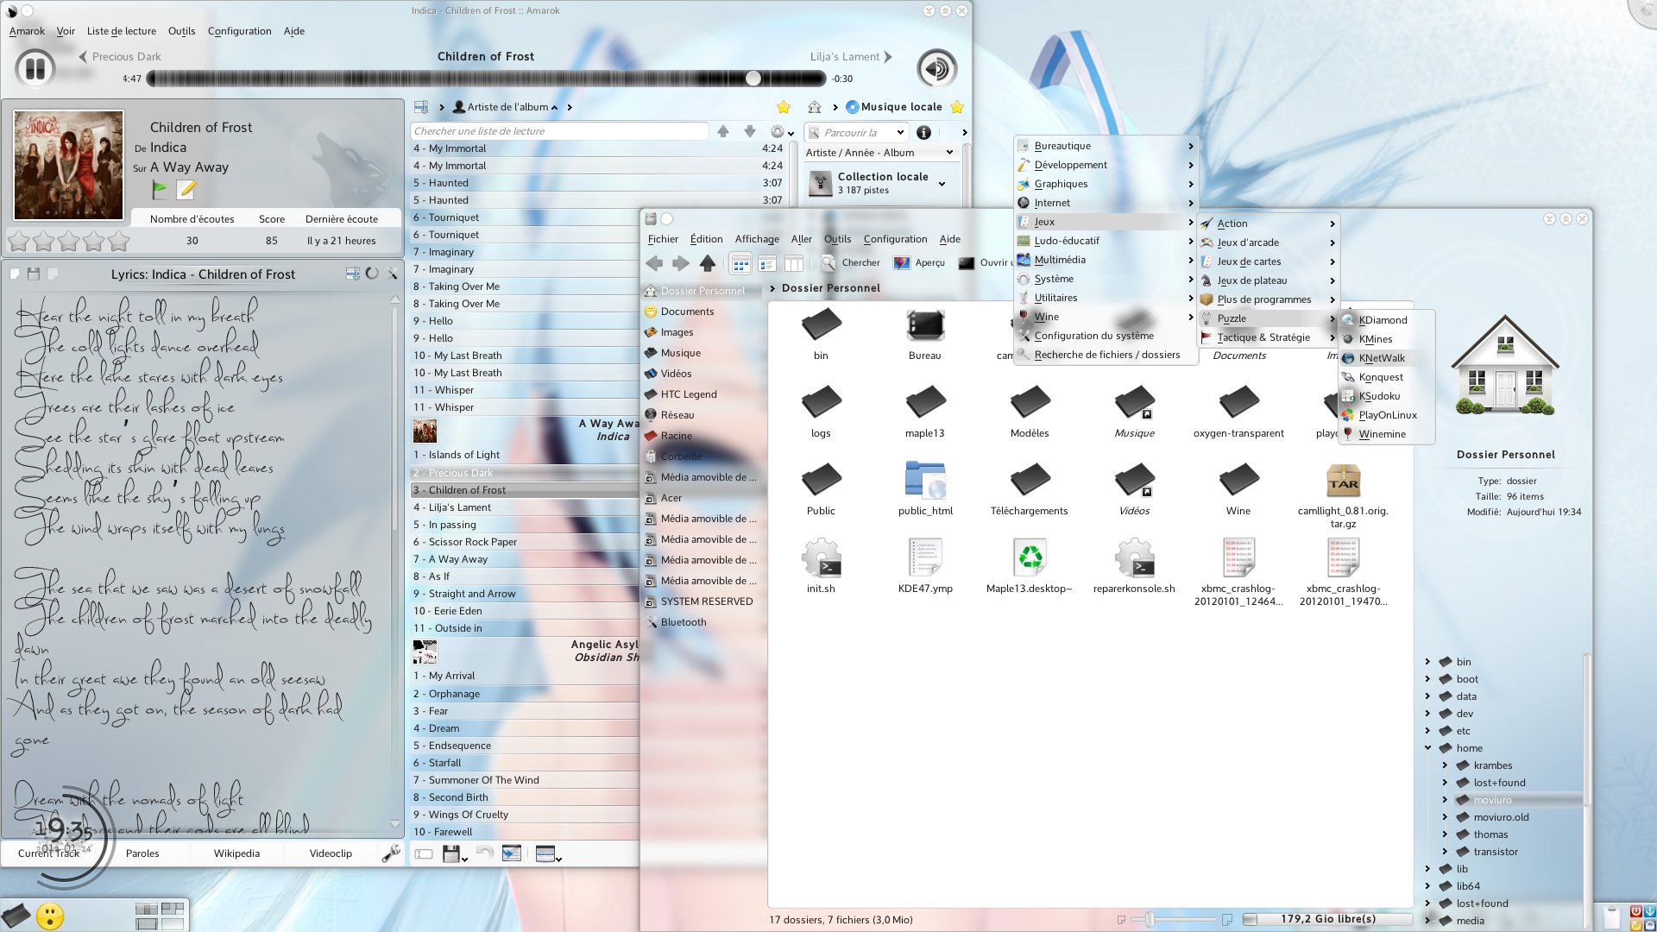
Task: Click the Amarok volume speaker icon
Action: point(936,68)
